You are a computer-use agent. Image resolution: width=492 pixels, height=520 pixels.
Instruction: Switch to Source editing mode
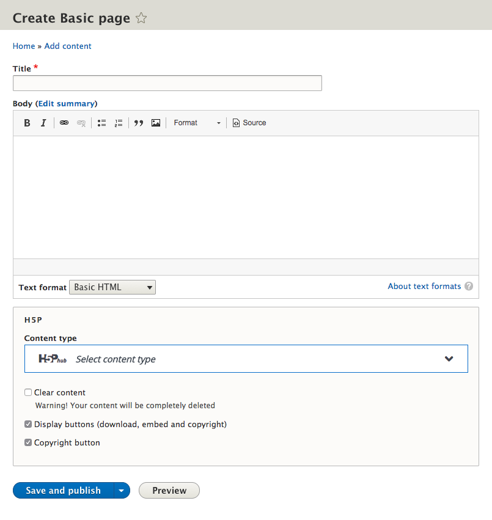(249, 123)
